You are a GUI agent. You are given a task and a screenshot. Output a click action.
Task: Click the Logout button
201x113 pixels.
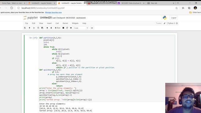(x=174, y=18)
